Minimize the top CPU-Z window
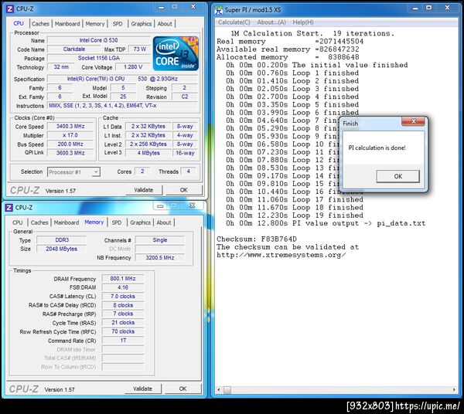Image resolution: width=464 pixels, height=414 pixels. tap(162, 8)
